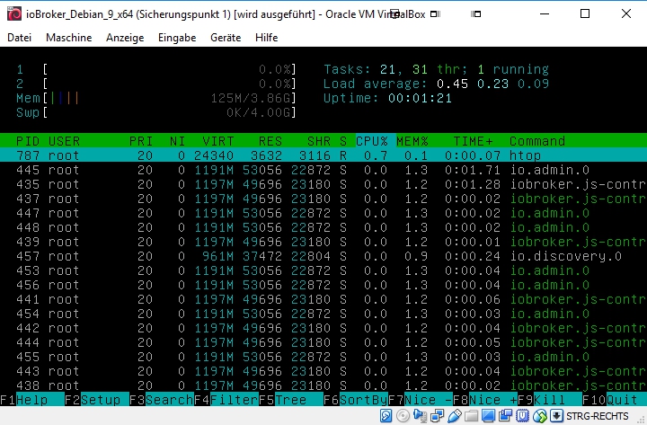Sort by the RES column header
This screenshot has width=647, height=425.
tap(270, 141)
